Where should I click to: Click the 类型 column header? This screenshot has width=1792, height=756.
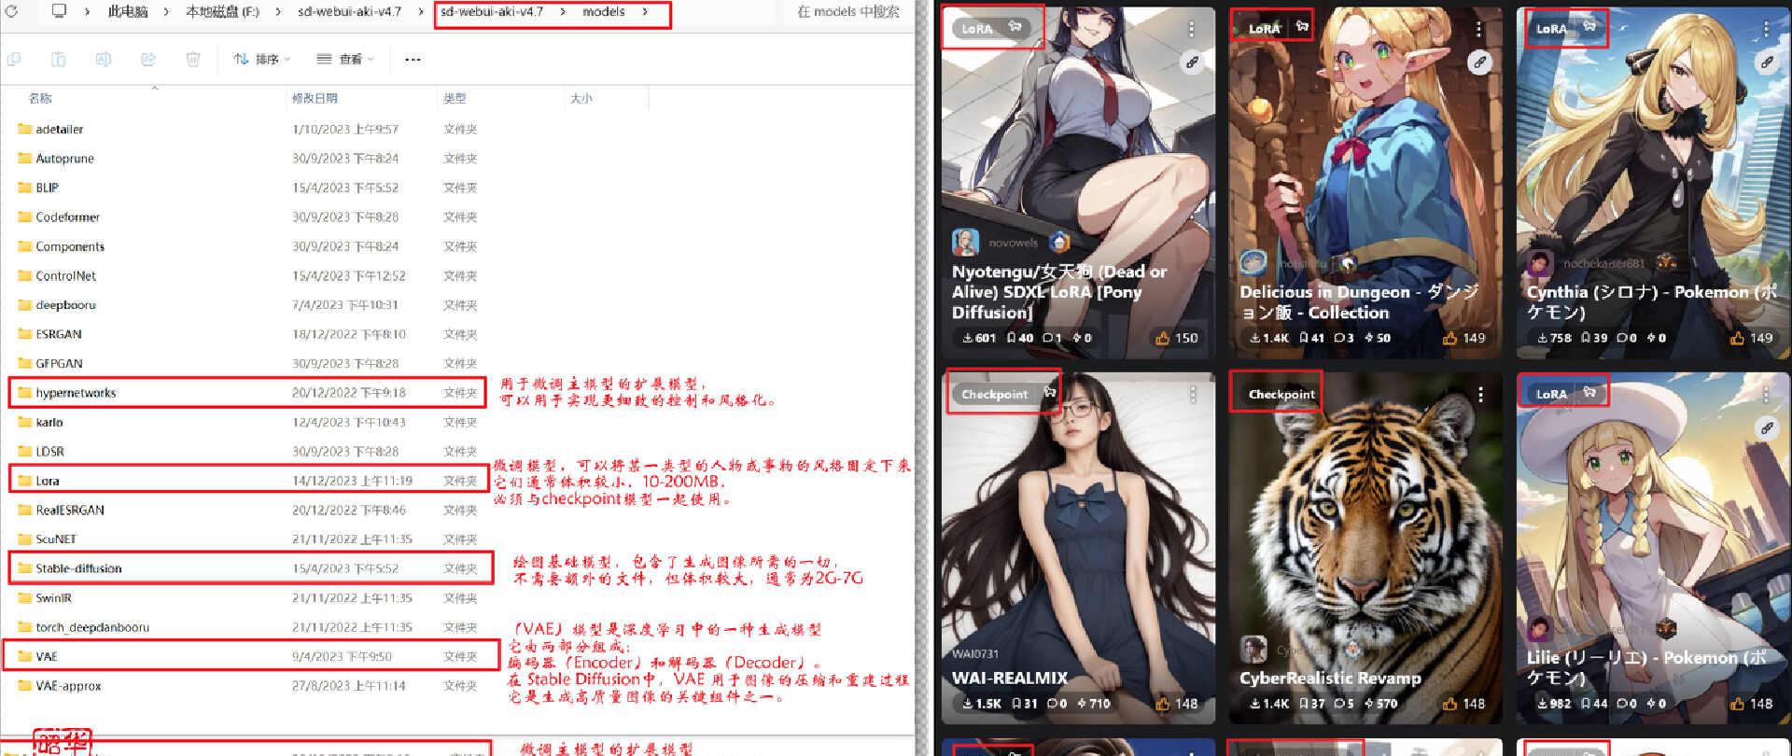[x=455, y=98]
